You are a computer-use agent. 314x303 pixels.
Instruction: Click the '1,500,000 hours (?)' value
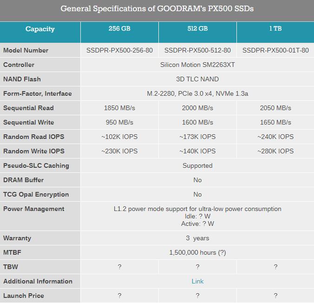(x=197, y=253)
